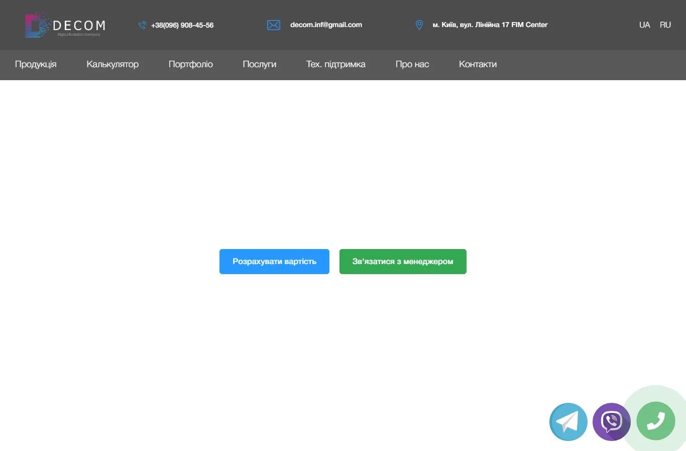
Task: Click the decom.inf@gmail.com email link
Action: pos(326,25)
